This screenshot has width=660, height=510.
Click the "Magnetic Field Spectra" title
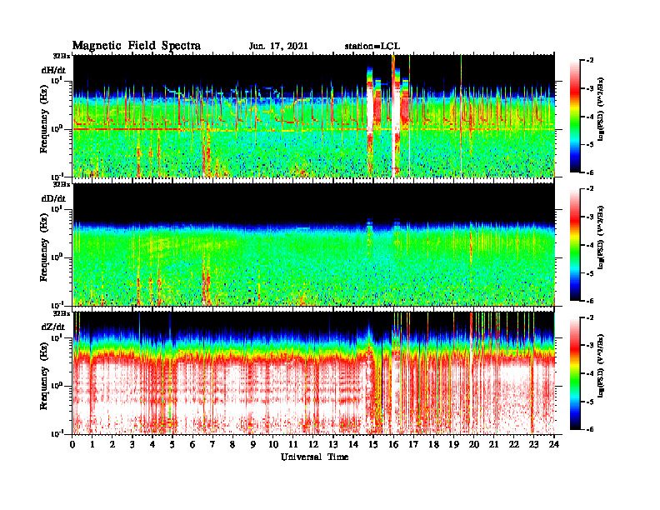pos(137,46)
